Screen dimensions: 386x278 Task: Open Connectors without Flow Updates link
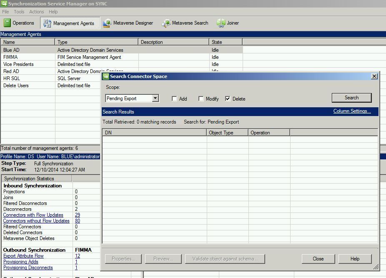click(x=36, y=221)
